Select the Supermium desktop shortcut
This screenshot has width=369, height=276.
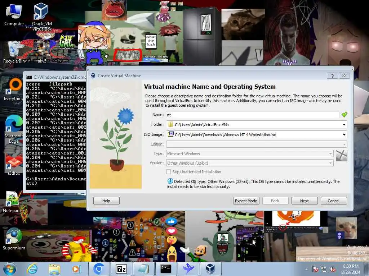click(x=14, y=239)
